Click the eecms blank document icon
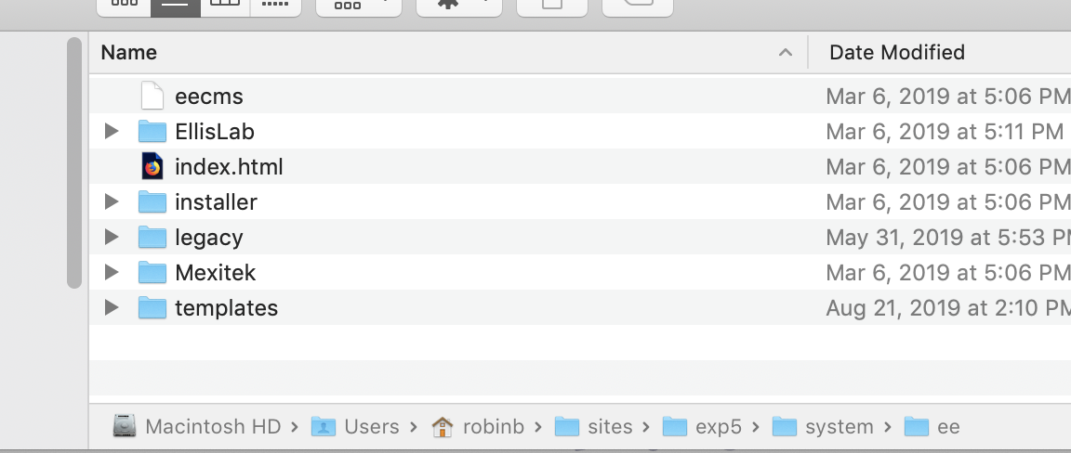The image size is (1071, 453). [152, 97]
